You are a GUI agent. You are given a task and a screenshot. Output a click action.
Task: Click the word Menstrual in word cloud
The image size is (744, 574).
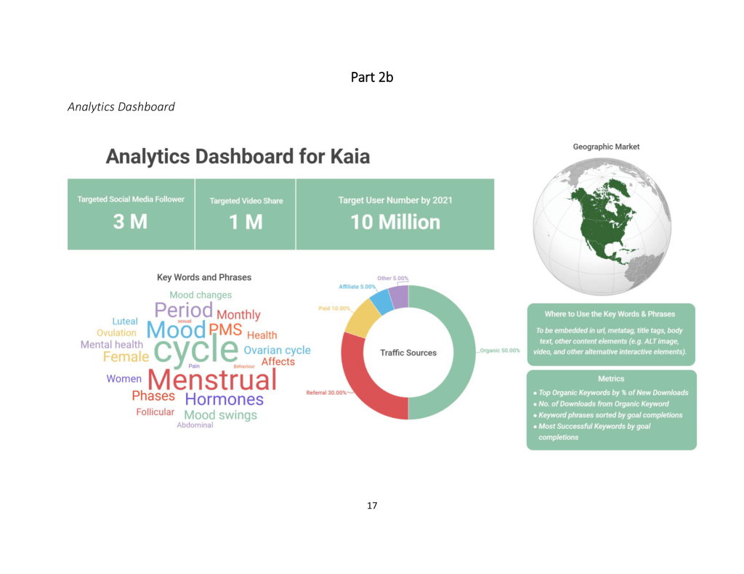pos(212,380)
